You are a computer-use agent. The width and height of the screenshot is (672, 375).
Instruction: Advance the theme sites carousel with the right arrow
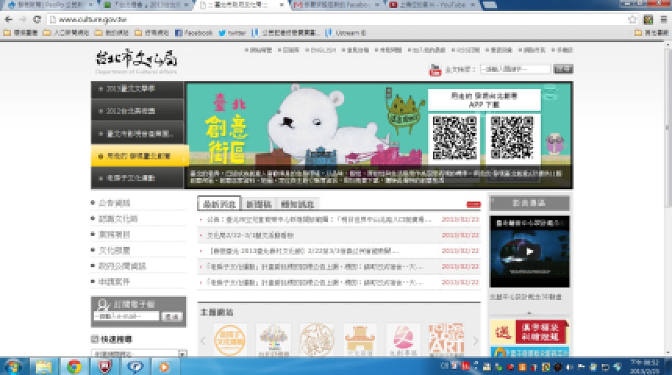click(475, 341)
